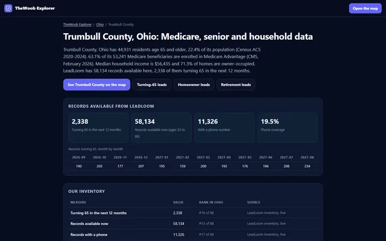Select the 11,326 with a phone number card
Viewport: 386px width, 241px height.
point(225,127)
